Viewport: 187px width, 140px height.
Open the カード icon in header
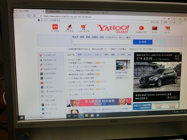[154, 28]
